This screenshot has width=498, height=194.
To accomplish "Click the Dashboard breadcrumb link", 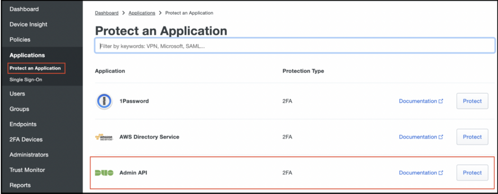I will 107,13.
